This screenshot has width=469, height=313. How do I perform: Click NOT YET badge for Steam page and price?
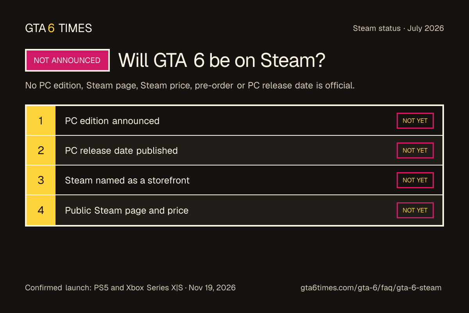coord(415,210)
